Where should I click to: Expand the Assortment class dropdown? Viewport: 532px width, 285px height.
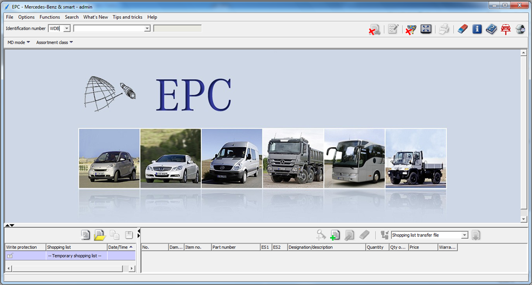(x=54, y=43)
